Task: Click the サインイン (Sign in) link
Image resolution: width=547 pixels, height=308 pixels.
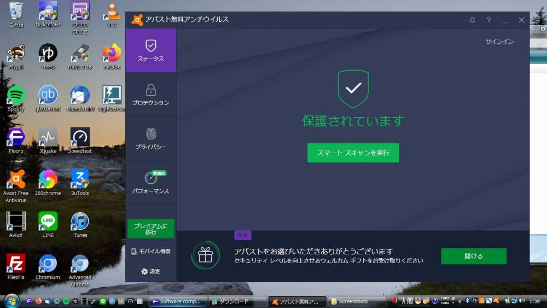Action: click(499, 41)
